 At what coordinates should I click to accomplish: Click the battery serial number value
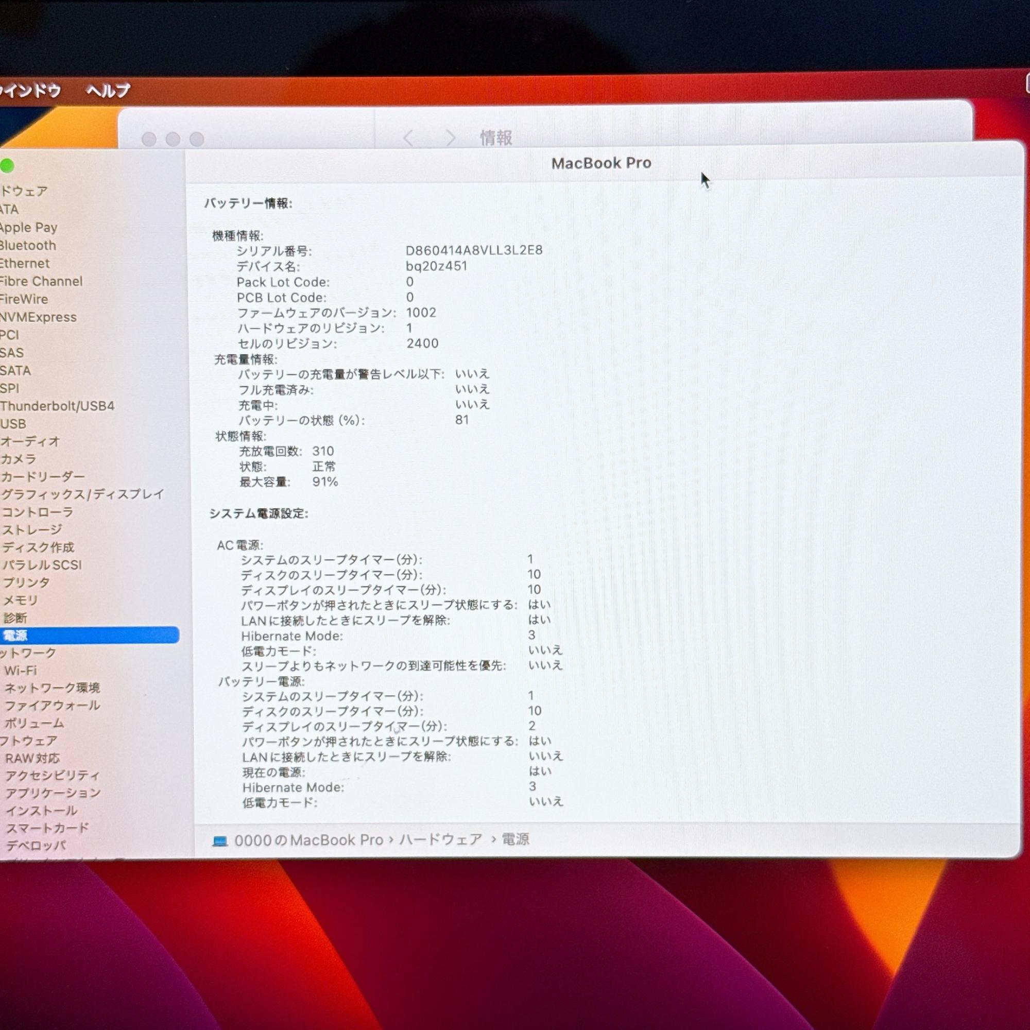(473, 250)
